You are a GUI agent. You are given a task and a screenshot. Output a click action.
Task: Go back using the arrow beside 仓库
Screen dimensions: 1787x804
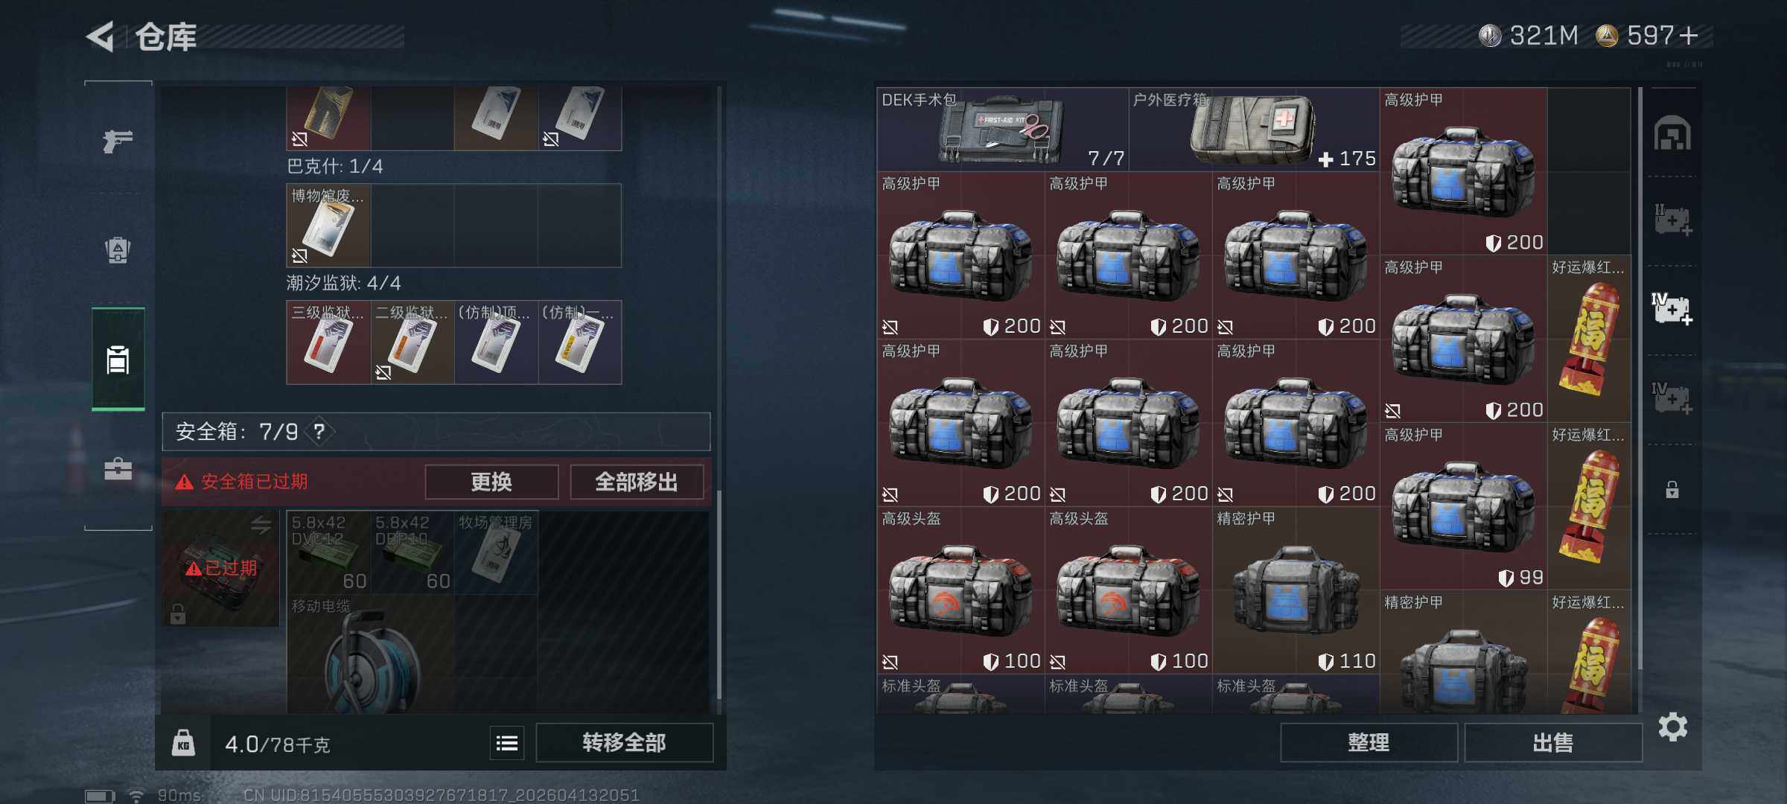tap(101, 36)
